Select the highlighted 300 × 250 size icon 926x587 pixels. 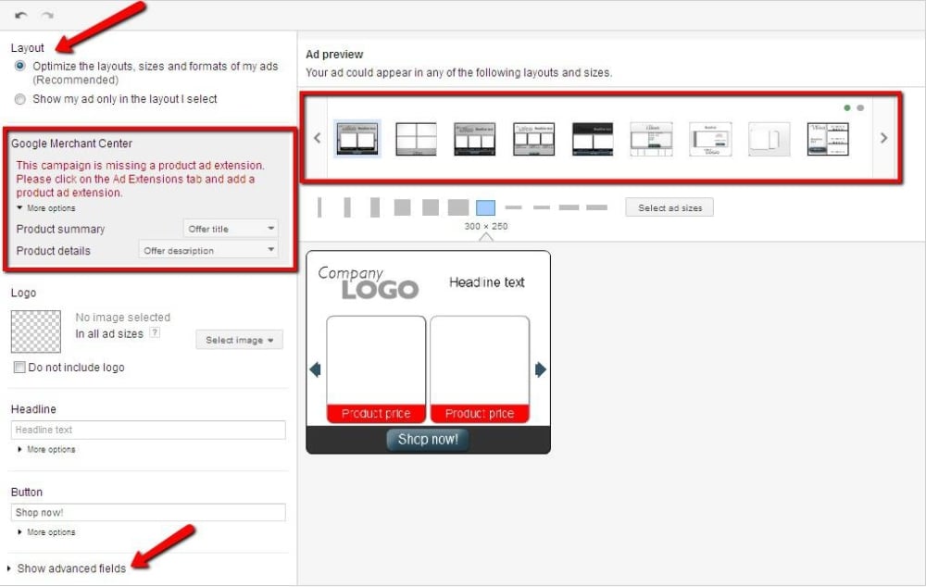pos(485,207)
